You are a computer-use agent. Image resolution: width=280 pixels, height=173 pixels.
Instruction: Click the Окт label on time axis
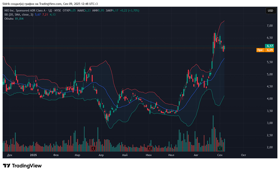click(x=244, y=155)
